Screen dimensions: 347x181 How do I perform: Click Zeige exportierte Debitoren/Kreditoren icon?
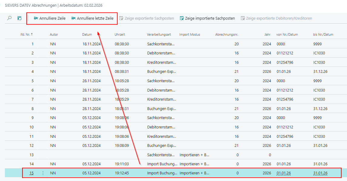click(243, 18)
